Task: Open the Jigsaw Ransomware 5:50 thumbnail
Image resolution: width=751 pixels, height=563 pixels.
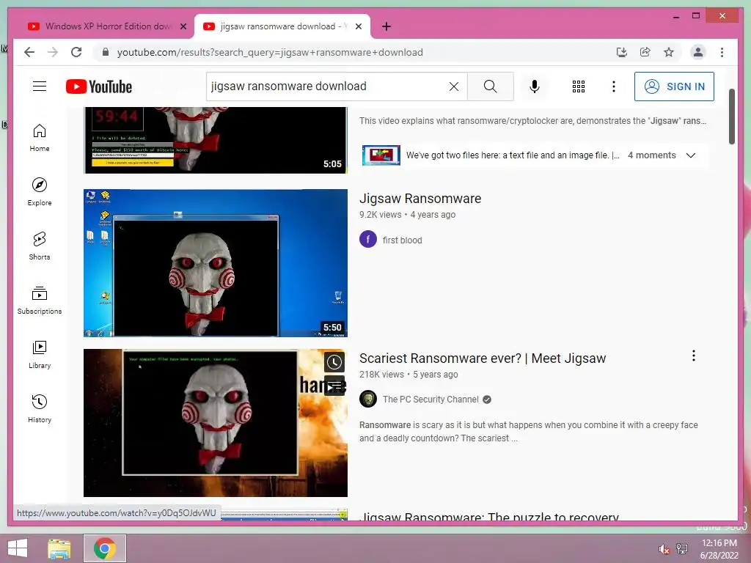Action: [x=216, y=263]
